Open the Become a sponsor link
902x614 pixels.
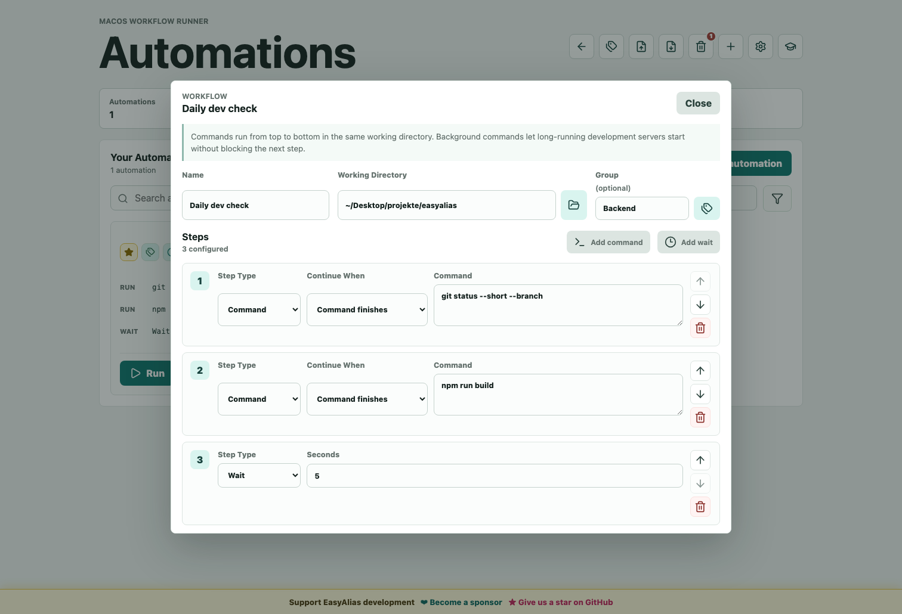point(461,602)
